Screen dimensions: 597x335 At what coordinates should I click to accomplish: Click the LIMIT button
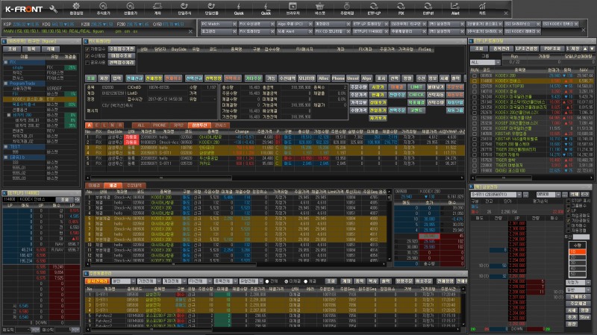tap(416, 87)
